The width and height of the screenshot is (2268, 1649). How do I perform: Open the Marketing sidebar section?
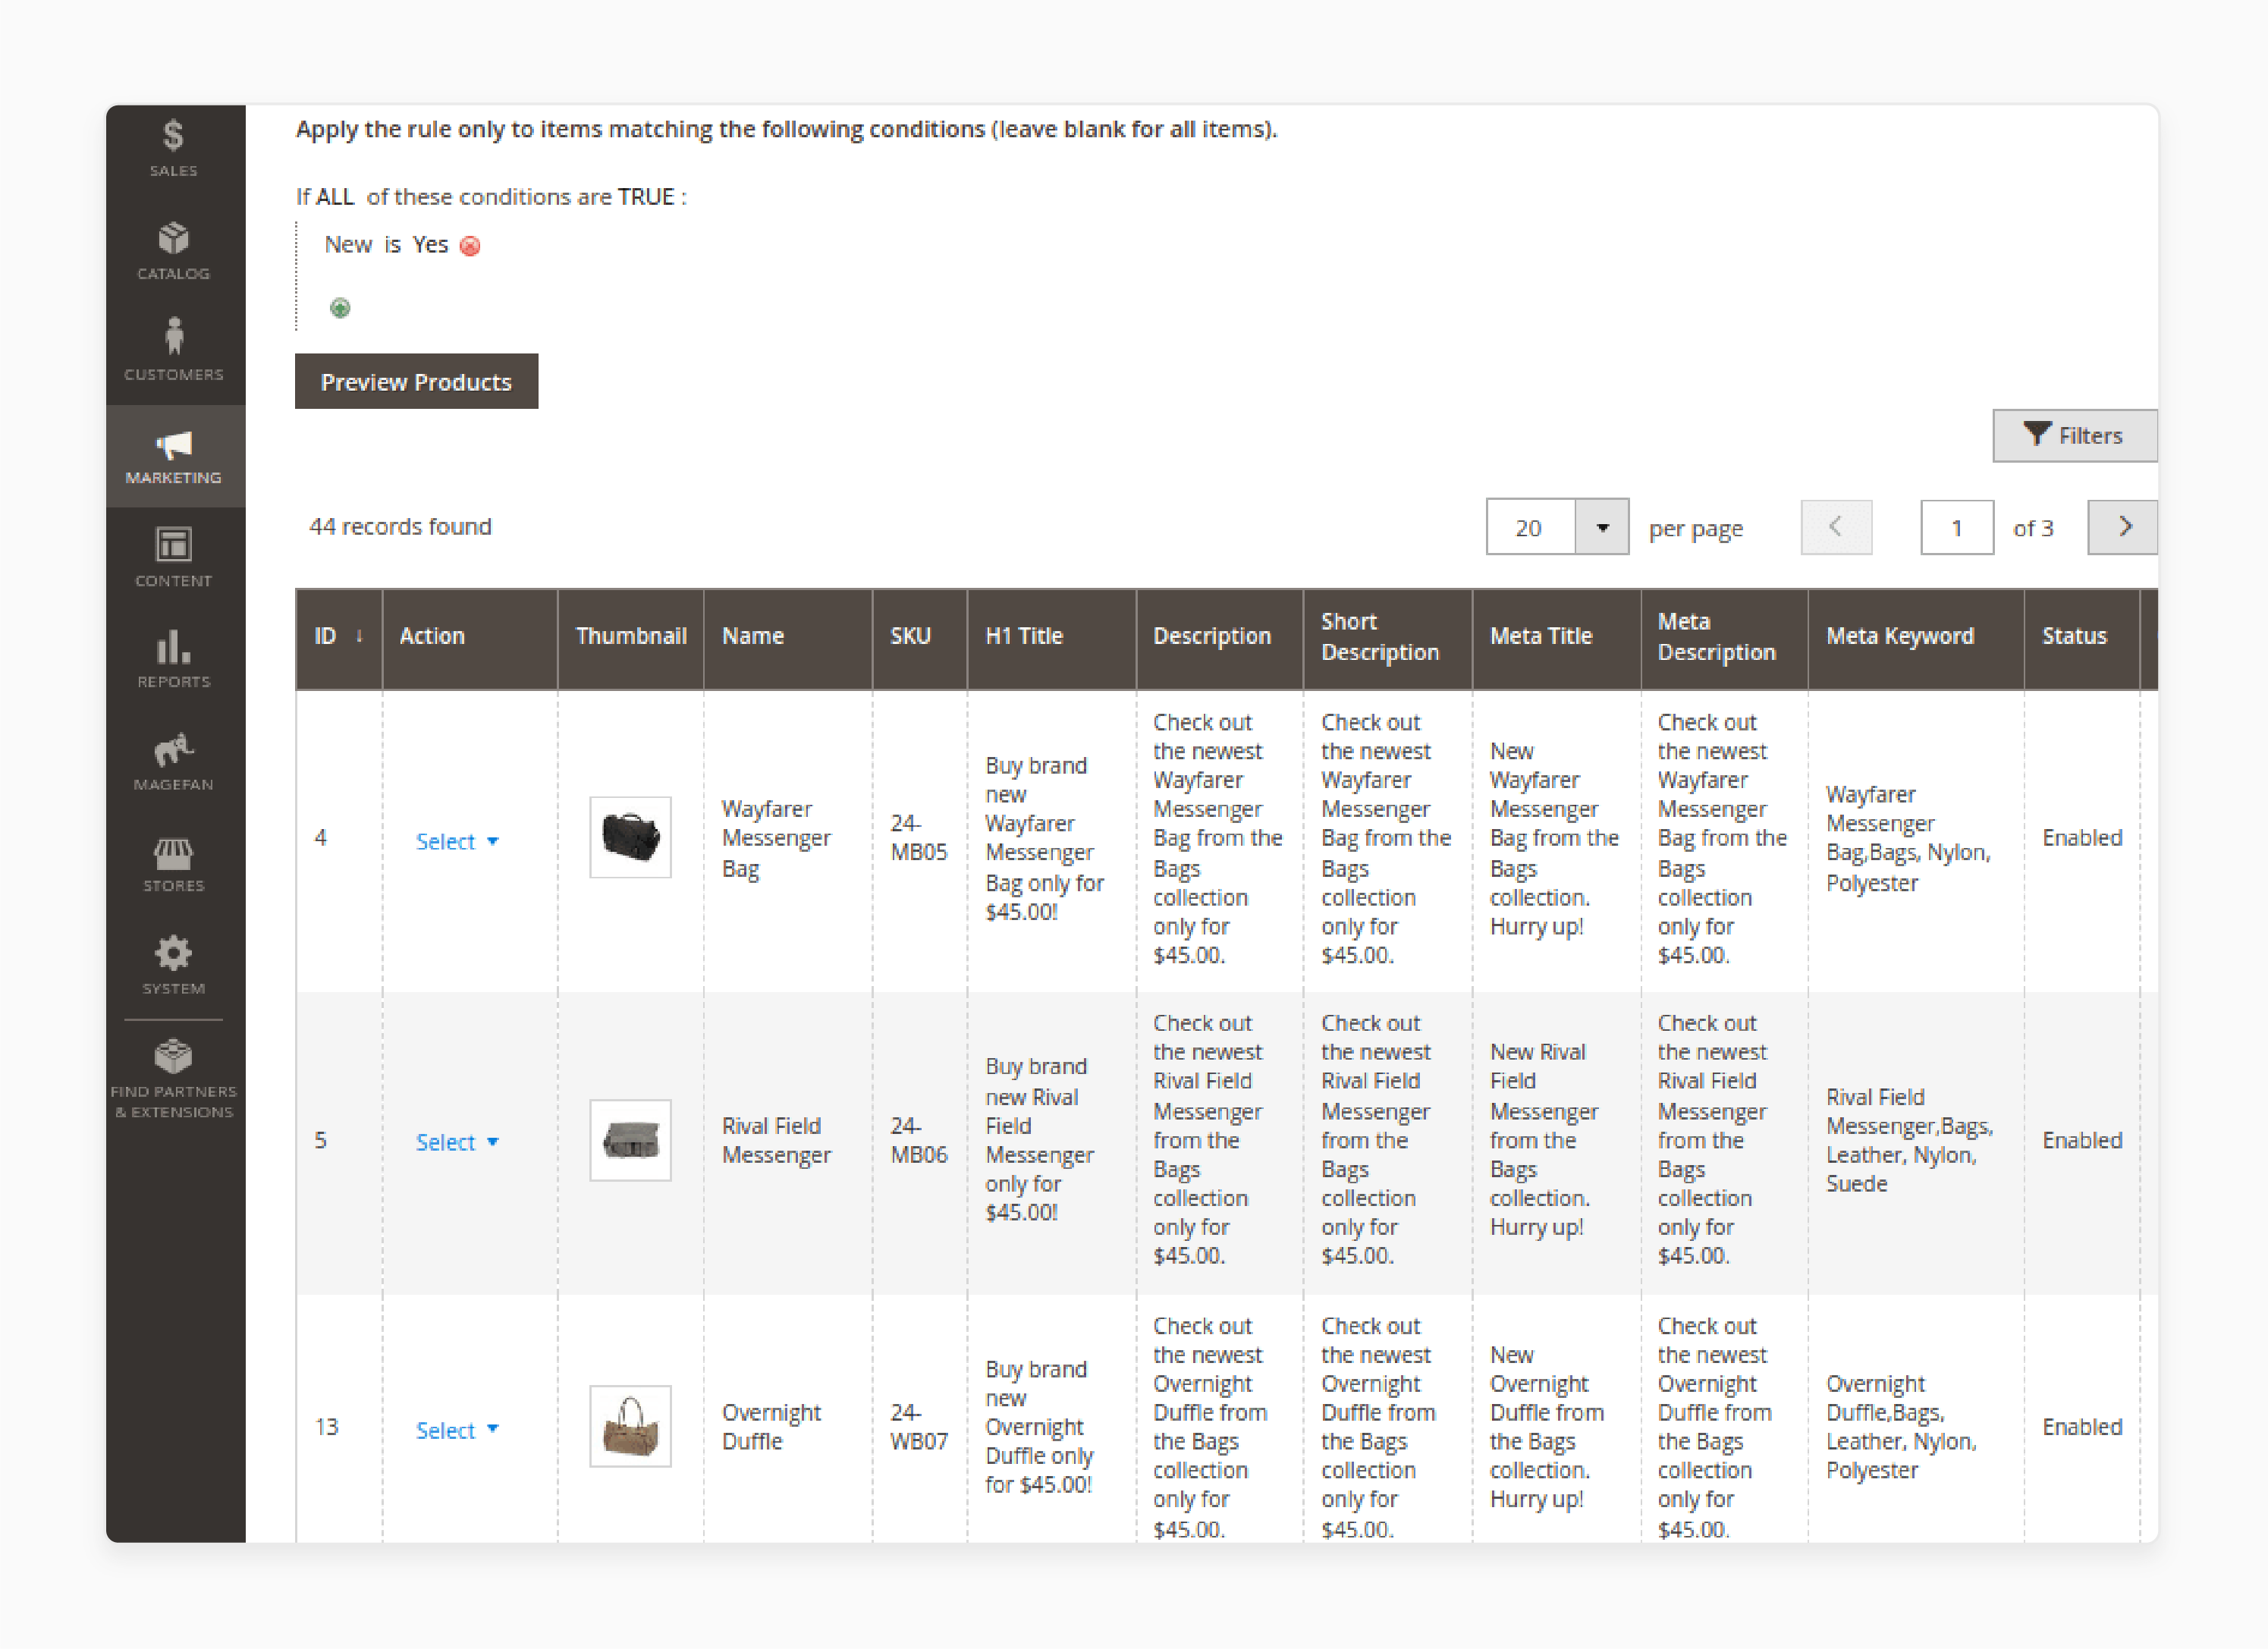[x=174, y=456]
